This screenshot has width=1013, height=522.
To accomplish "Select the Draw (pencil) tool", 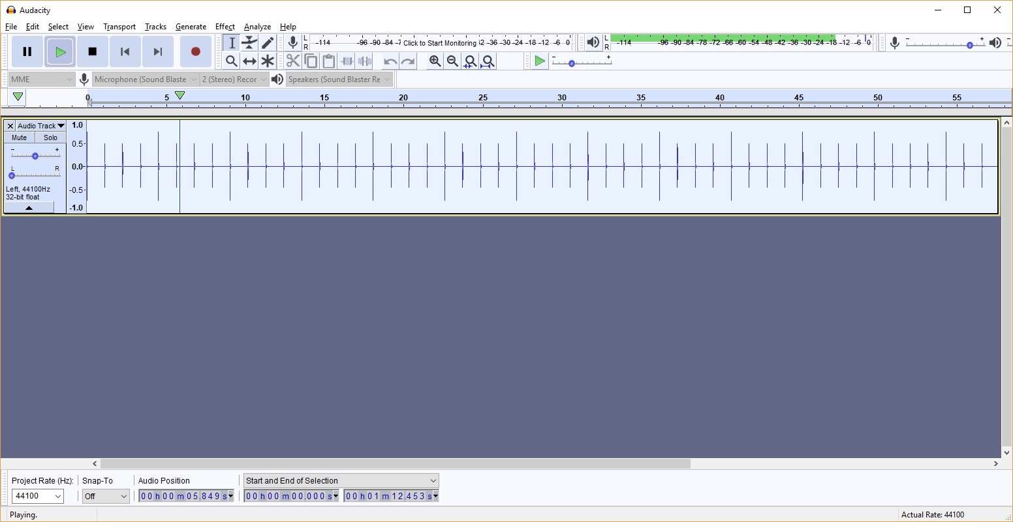I will pos(268,43).
